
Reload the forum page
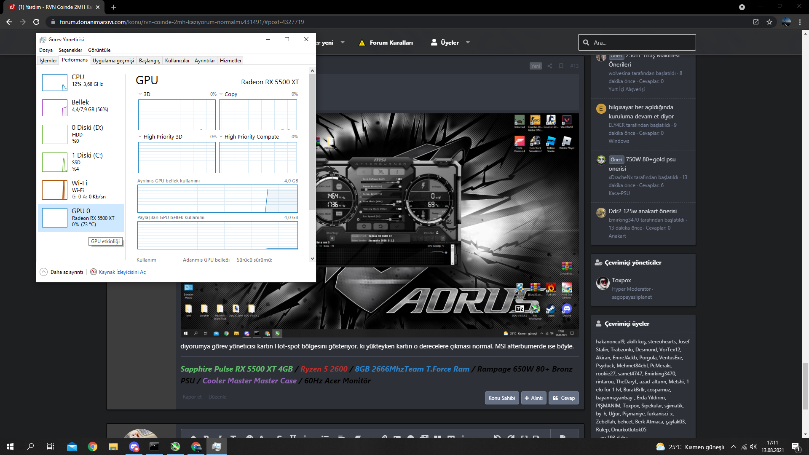click(x=36, y=22)
